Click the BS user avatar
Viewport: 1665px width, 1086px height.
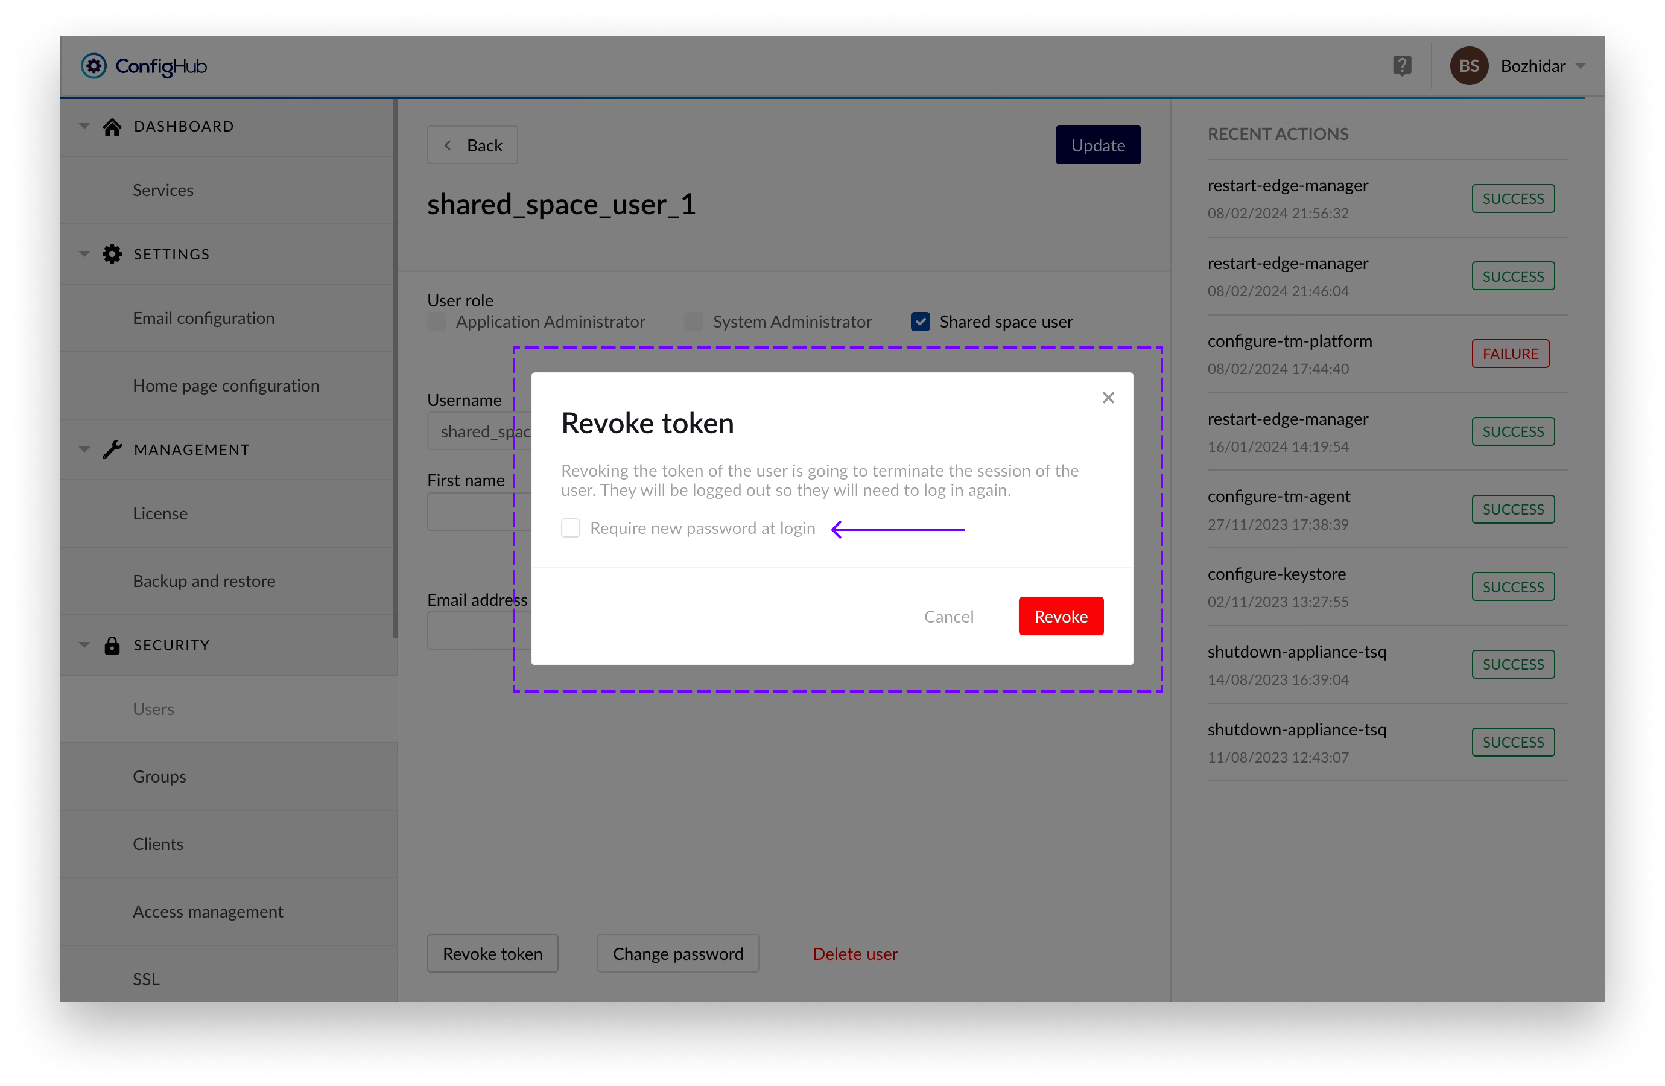coord(1468,66)
